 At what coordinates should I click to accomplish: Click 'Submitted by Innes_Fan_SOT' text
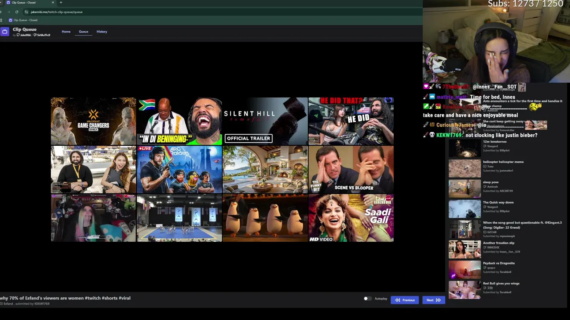pyautogui.click(x=501, y=252)
